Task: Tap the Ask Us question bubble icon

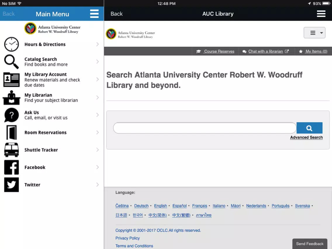Action: pyautogui.click(x=11, y=115)
